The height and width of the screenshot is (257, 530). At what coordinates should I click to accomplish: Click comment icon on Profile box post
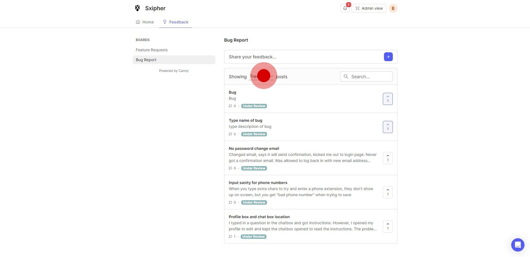tap(230, 237)
